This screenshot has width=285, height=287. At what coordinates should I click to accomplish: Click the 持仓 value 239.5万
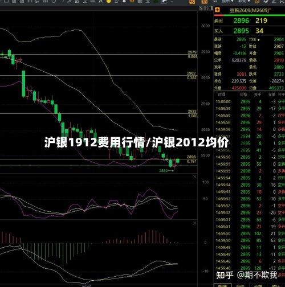239,81
